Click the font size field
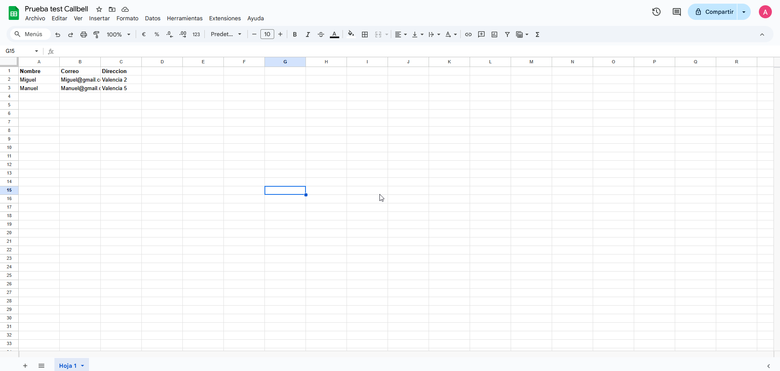Screen dimensions: 780x371 (x=267, y=35)
